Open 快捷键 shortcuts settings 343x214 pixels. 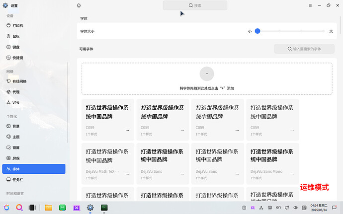34,58
